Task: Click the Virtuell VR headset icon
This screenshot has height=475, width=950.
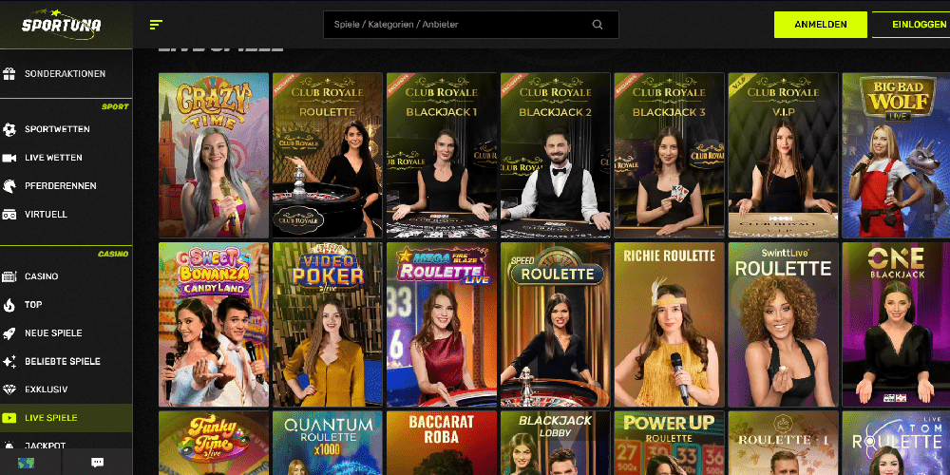Action: [x=9, y=215]
